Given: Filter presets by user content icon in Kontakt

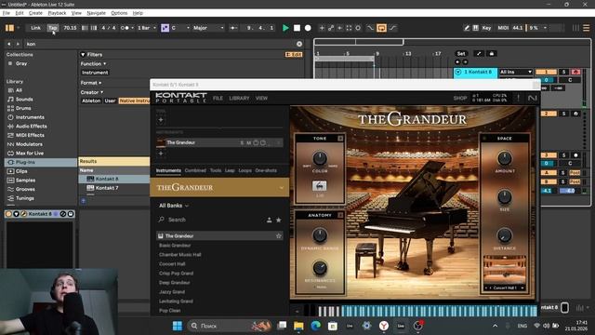Looking at the screenshot, I should [x=269, y=220].
